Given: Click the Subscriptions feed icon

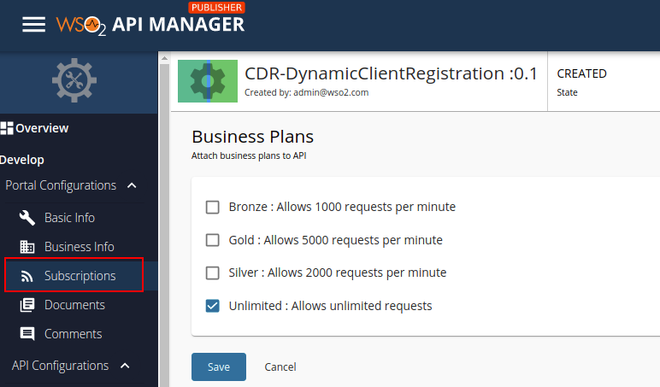Looking at the screenshot, I should 27,276.
